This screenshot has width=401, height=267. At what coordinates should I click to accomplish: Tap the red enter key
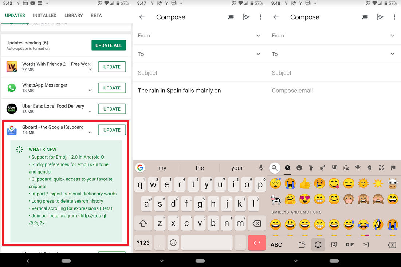click(x=257, y=243)
